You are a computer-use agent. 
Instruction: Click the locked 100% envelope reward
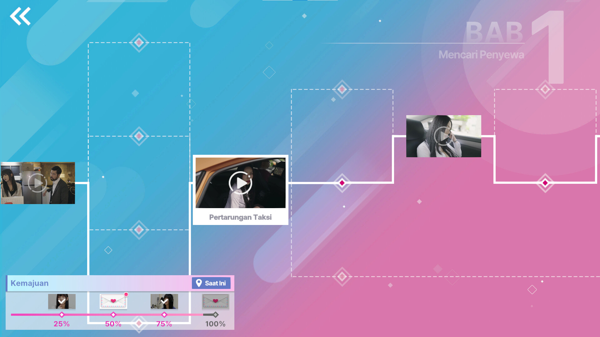pyautogui.click(x=215, y=301)
